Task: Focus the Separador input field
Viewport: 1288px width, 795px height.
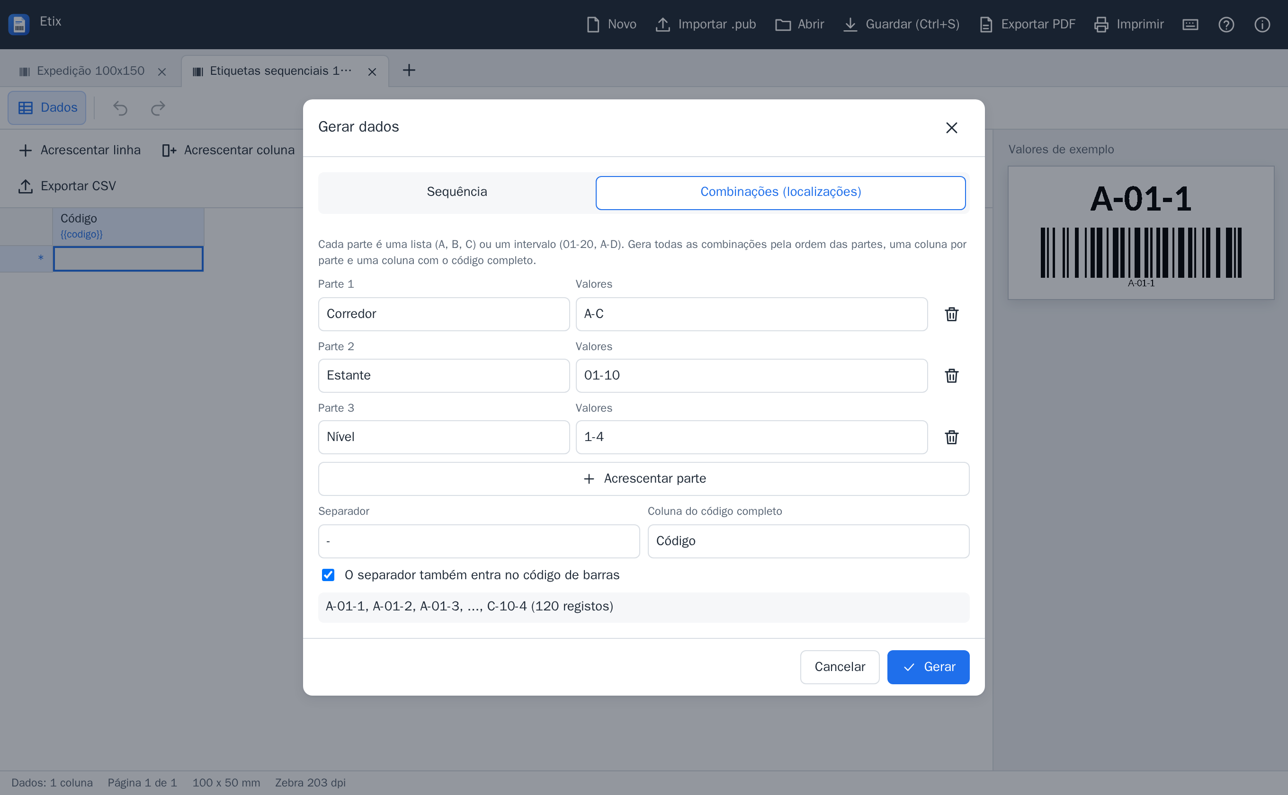Action: coord(479,541)
